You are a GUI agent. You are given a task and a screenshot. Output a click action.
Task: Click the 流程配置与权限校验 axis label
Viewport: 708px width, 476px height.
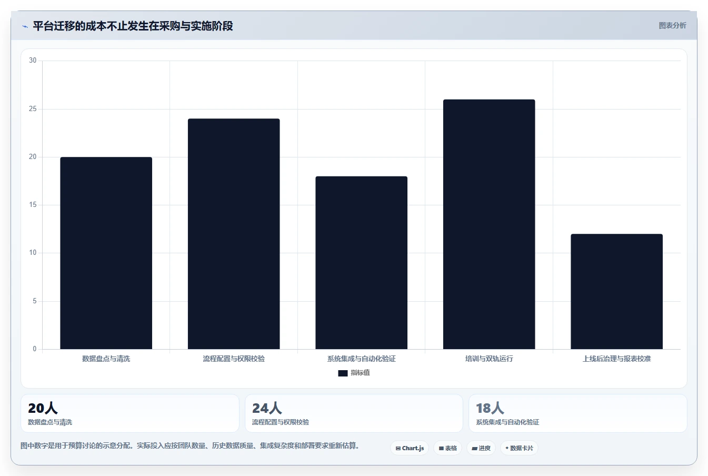point(234,359)
